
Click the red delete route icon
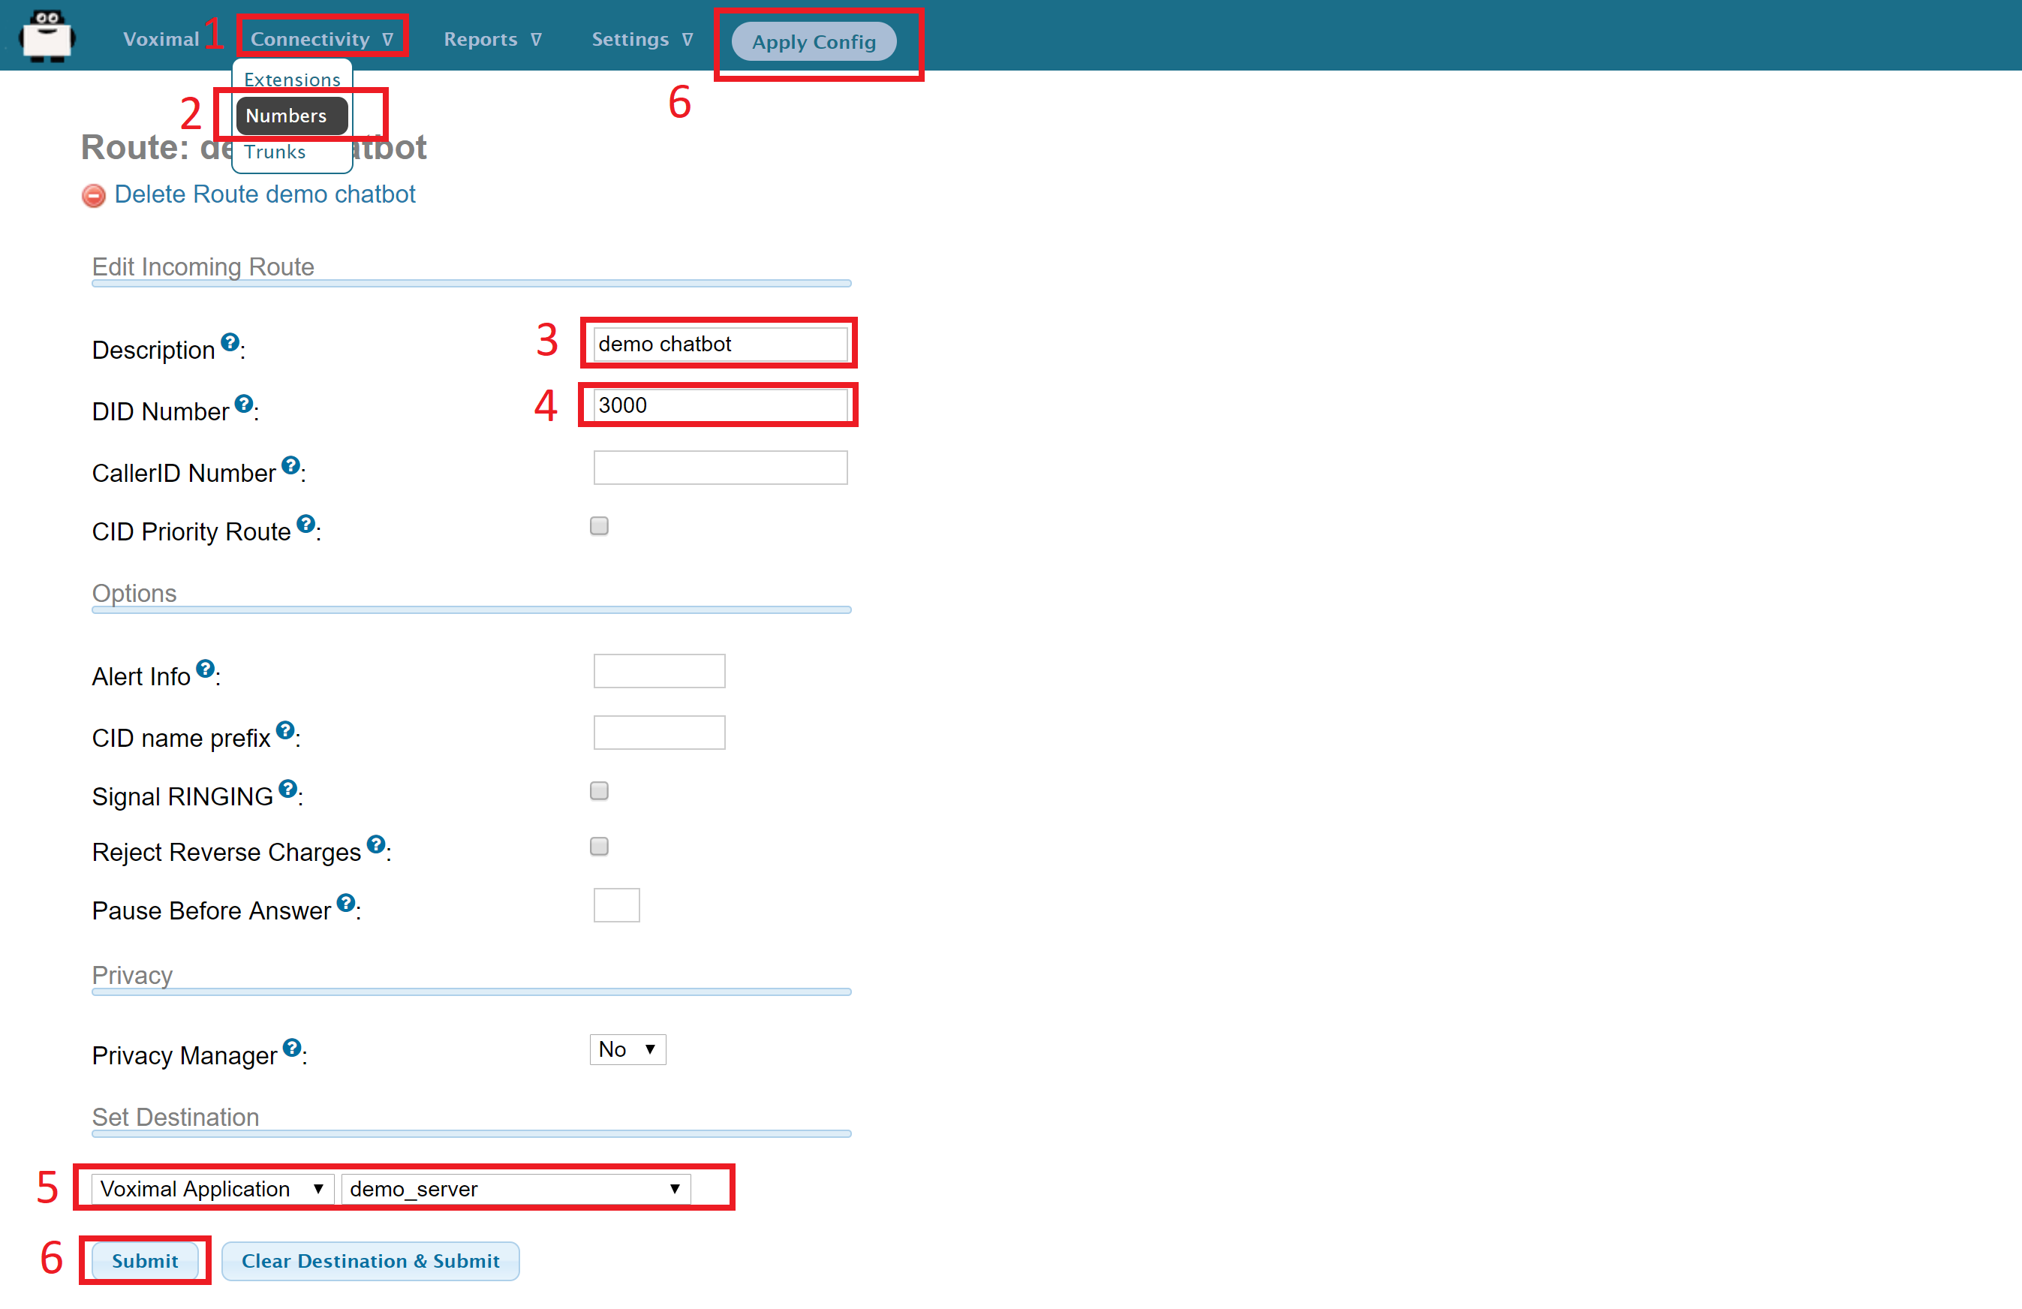94,195
